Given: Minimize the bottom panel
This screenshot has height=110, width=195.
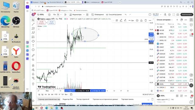Looking at the screenshot, I should [148, 99].
